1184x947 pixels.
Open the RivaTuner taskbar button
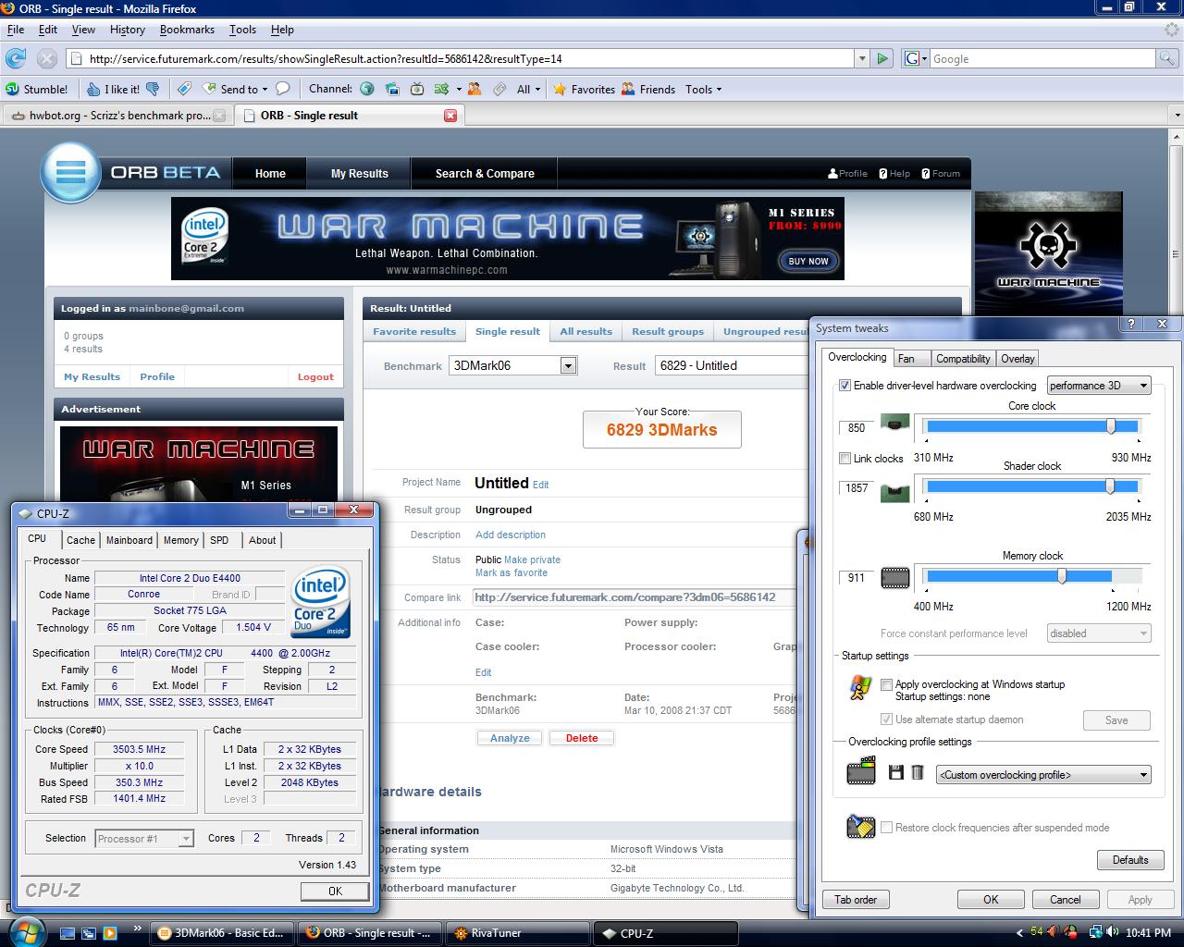pyautogui.click(x=518, y=933)
